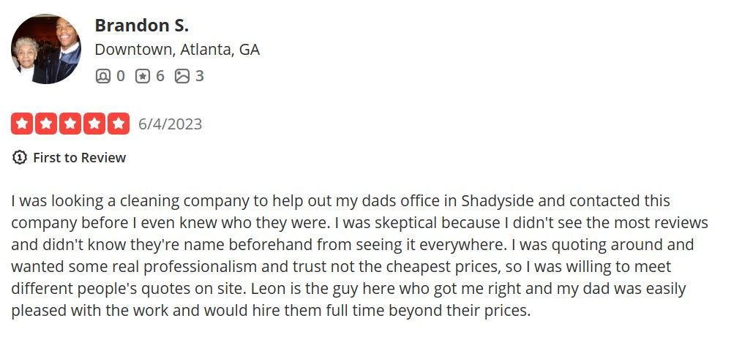Click the photos icon in user stats

pyautogui.click(x=182, y=75)
